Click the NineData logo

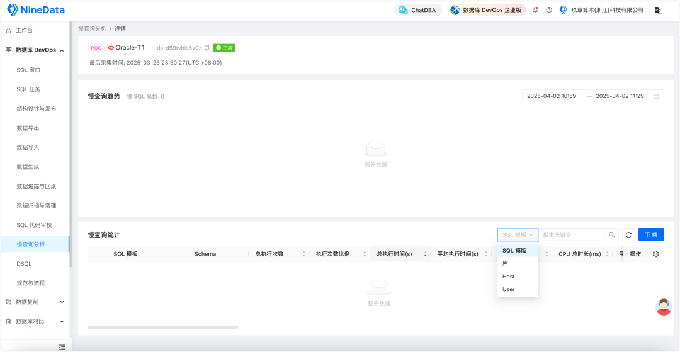[36, 10]
